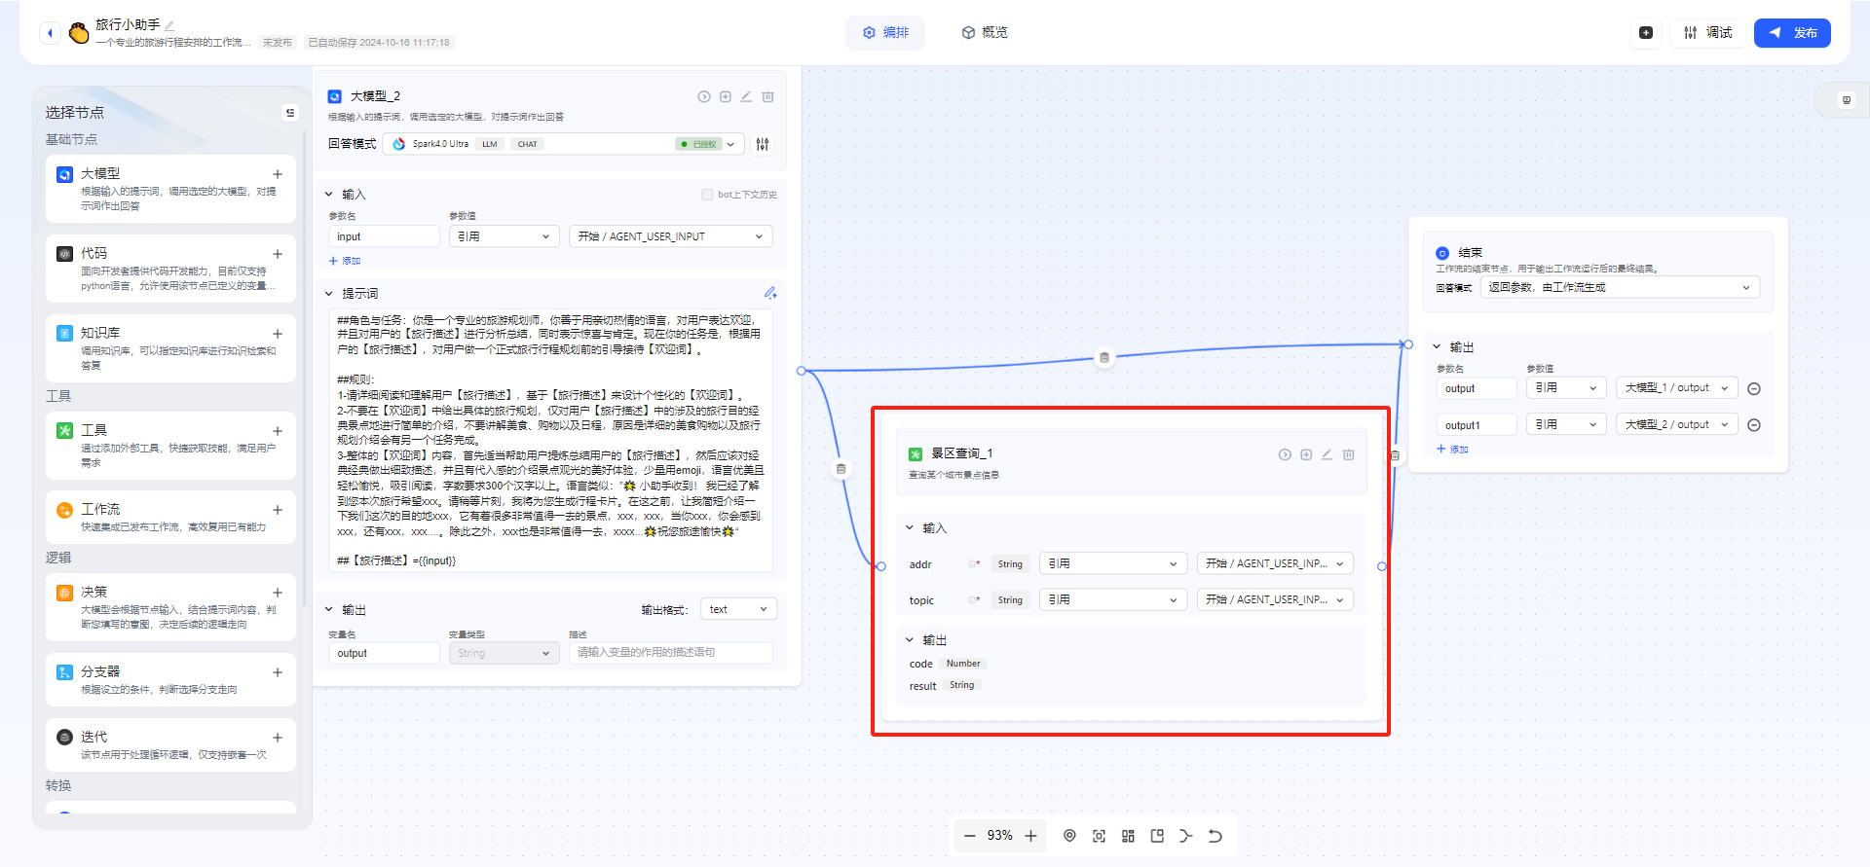Remove the output parameter row in 结束
Viewport: 1870px width, 867px height.
(1754, 389)
